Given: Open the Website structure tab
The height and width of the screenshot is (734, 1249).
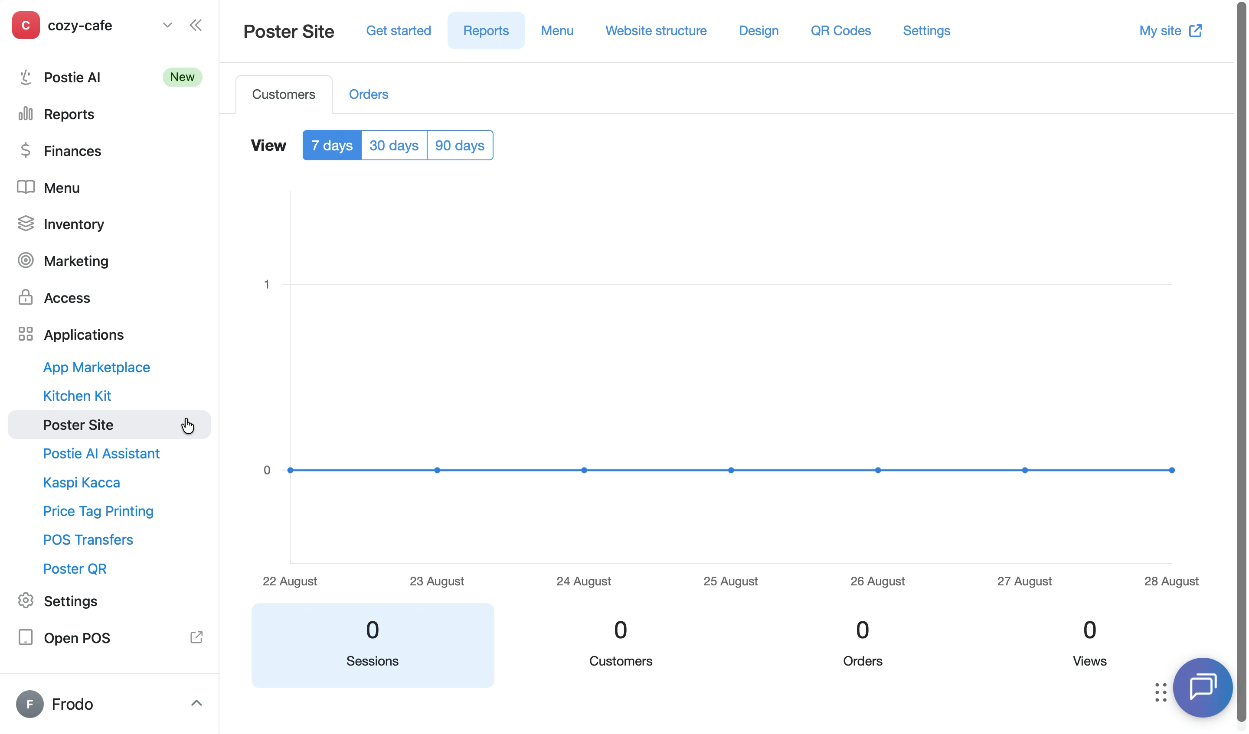Looking at the screenshot, I should click(x=656, y=31).
